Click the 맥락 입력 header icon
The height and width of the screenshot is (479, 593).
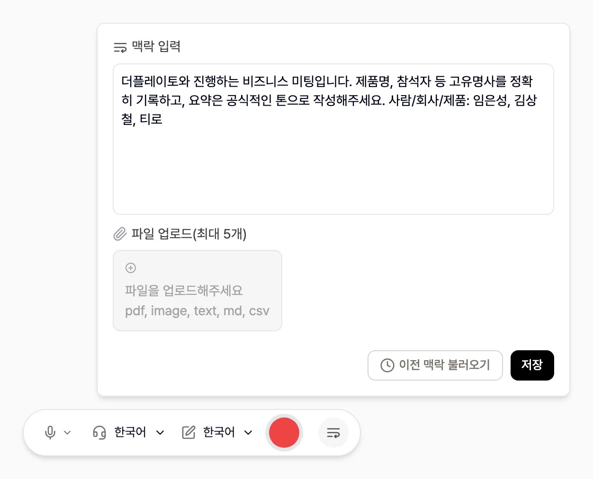[x=120, y=47]
